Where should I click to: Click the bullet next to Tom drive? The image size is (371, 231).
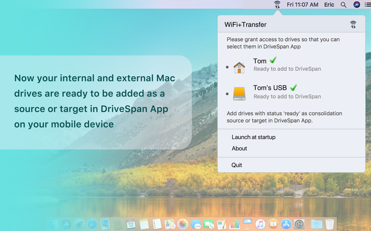(227, 67)
